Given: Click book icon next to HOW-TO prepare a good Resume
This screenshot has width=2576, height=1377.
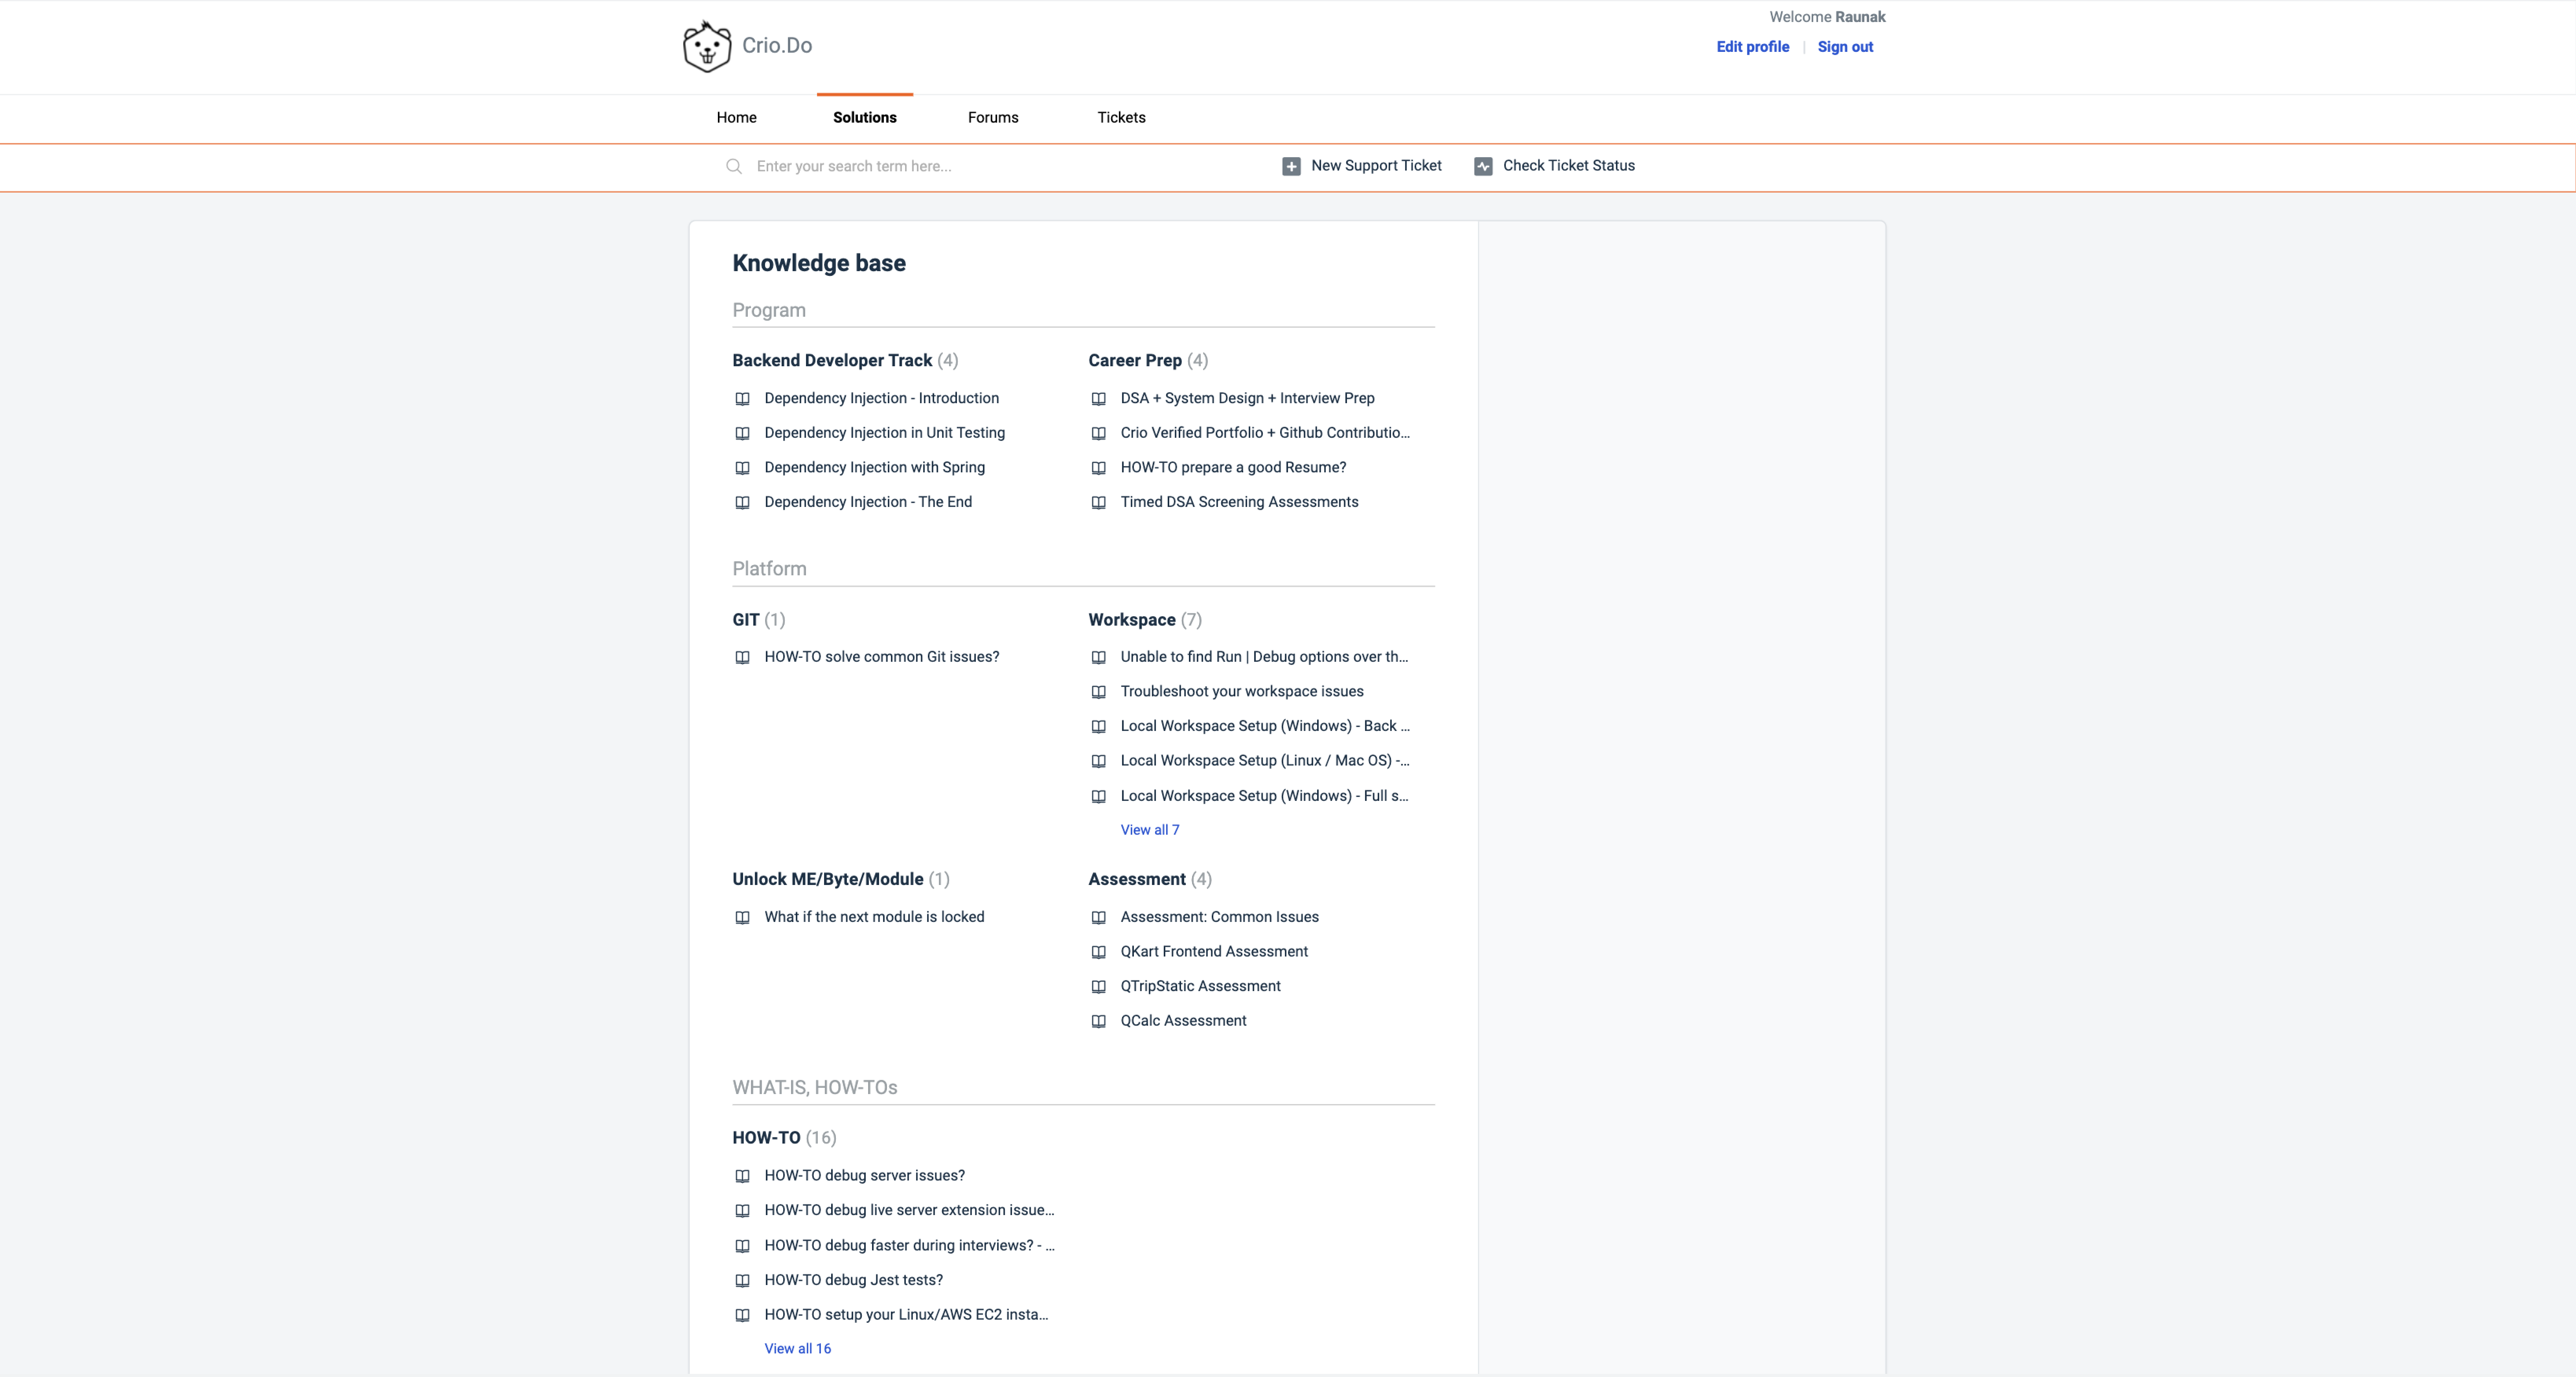Looking at the screenshot, I should [x=1098, y=468].
